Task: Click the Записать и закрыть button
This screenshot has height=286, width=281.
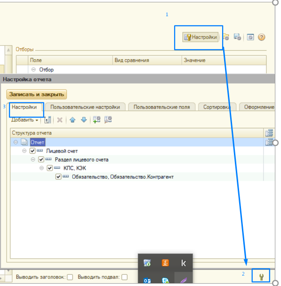Action: (x=37, y=94)
